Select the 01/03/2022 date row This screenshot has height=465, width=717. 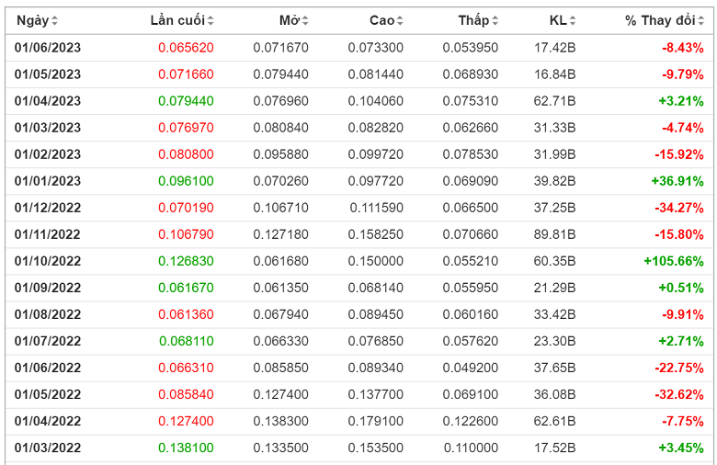coord(48,448)
